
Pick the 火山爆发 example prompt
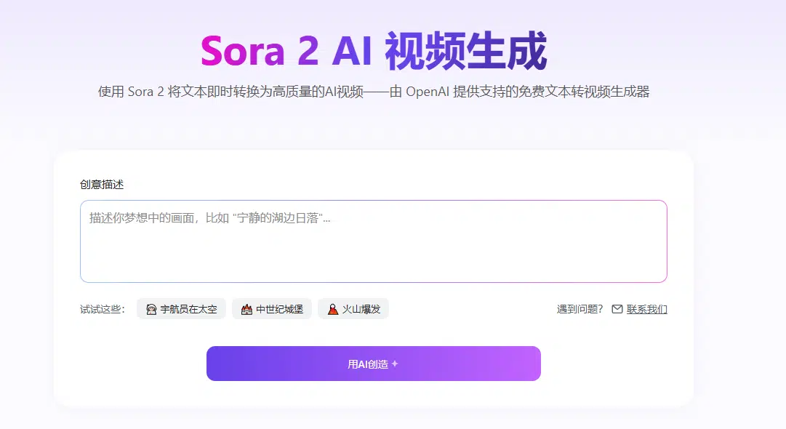pos(361,309)
